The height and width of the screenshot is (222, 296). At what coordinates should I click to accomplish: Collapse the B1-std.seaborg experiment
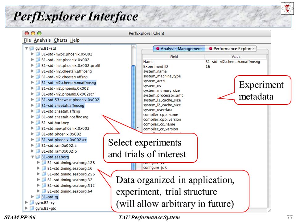pos(32,157)
